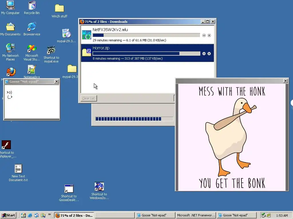Click the Horror.zip zip folder icon
The height and width of the screenshot is (219, 293).
coord(87,52)
